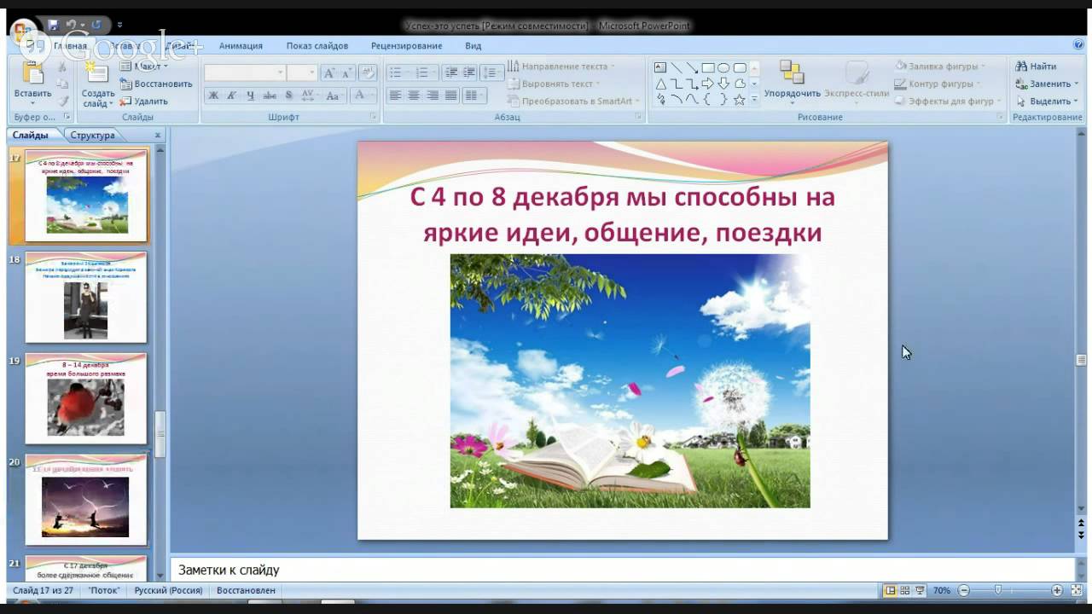Toggle align text left

point(395,95)
